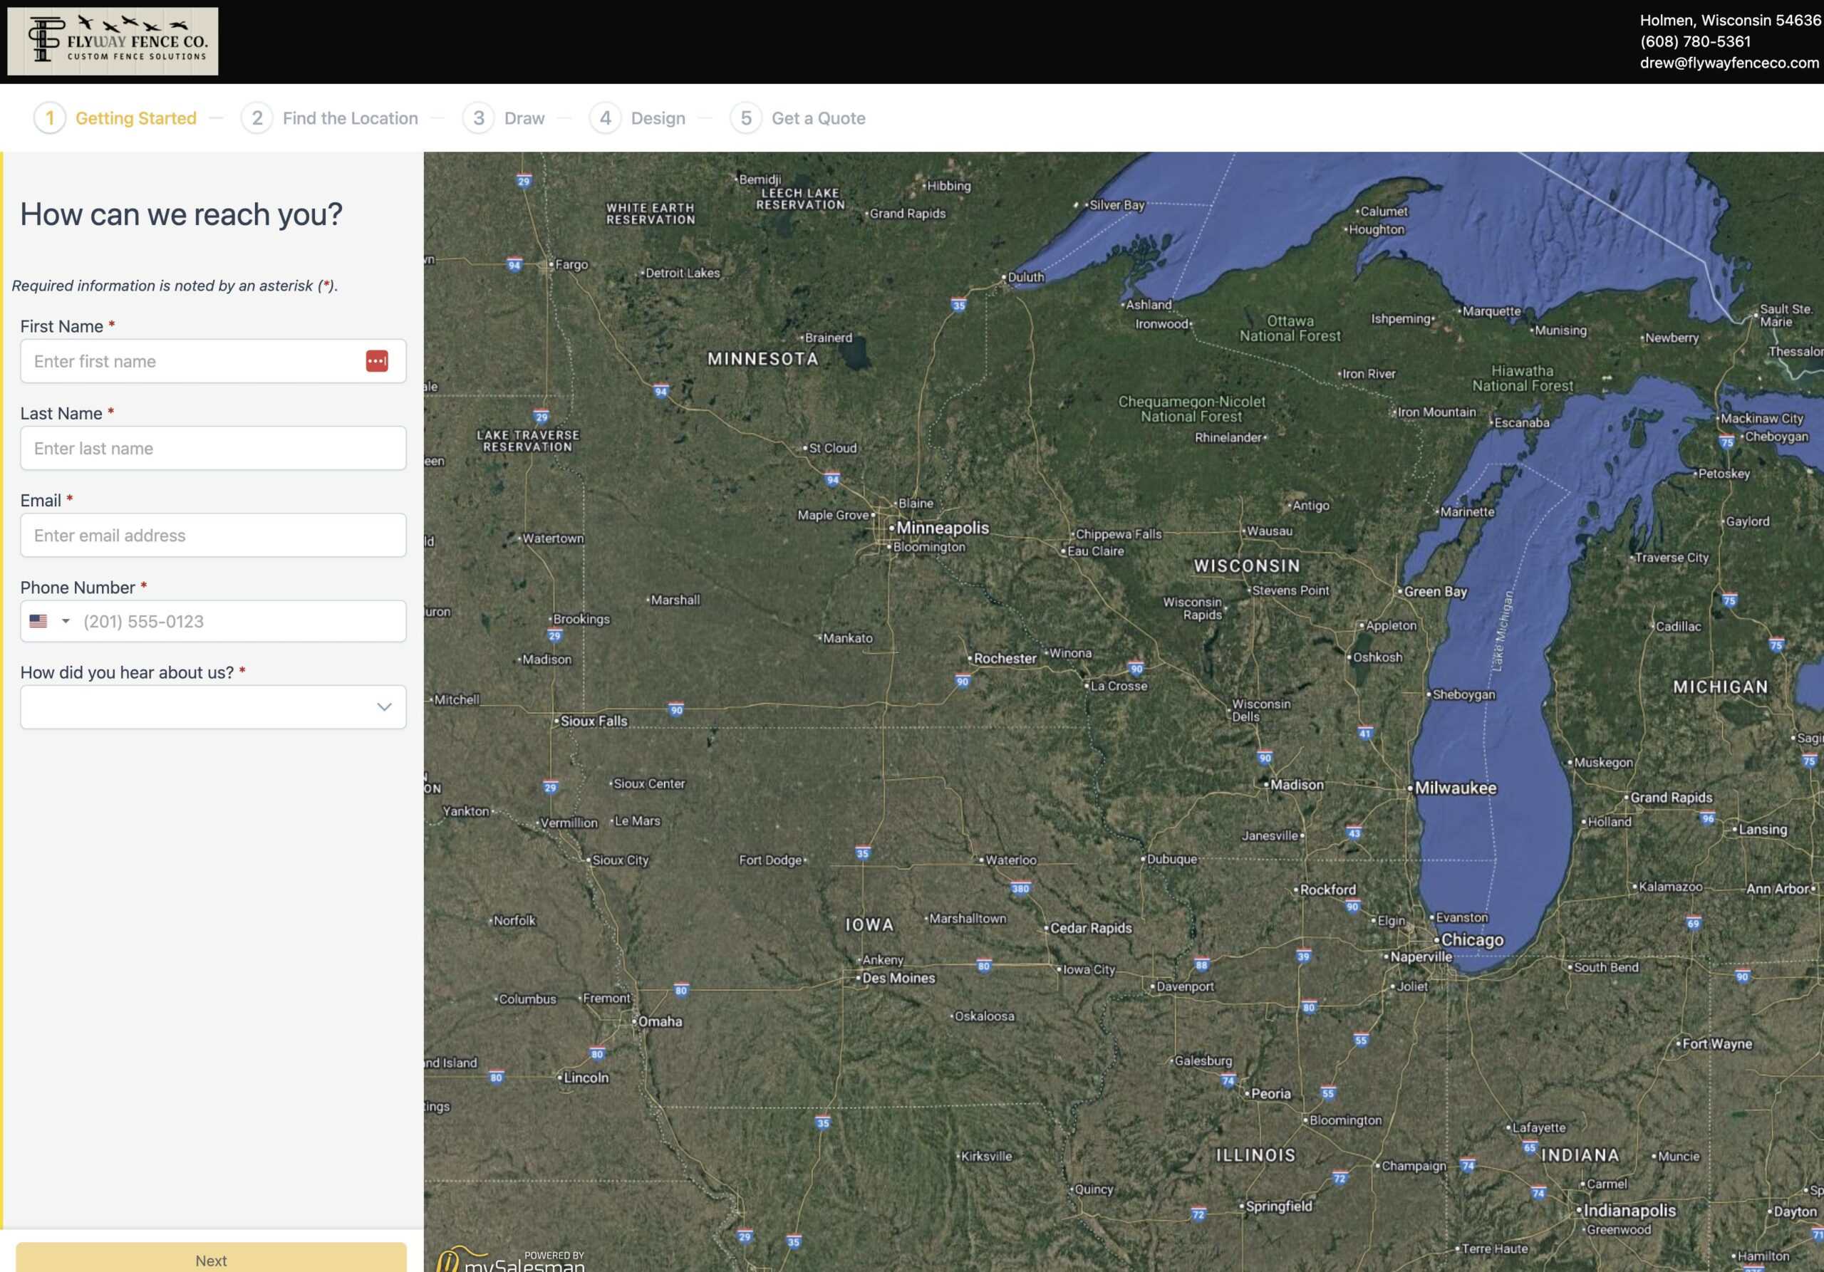Image resolution: width=1824 pixels, height=1272 pixels.
Task: Switch to the Design step
Action: 657,118
